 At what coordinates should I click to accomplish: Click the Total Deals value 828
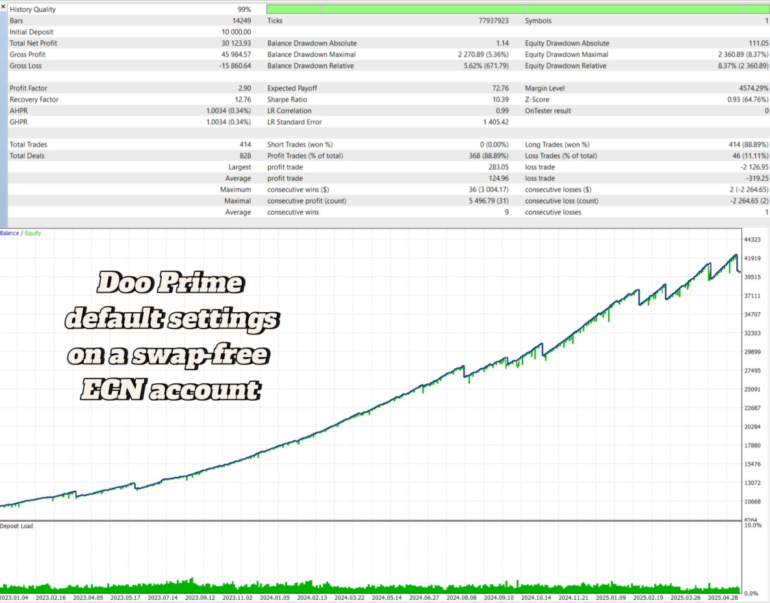point(245,155)
